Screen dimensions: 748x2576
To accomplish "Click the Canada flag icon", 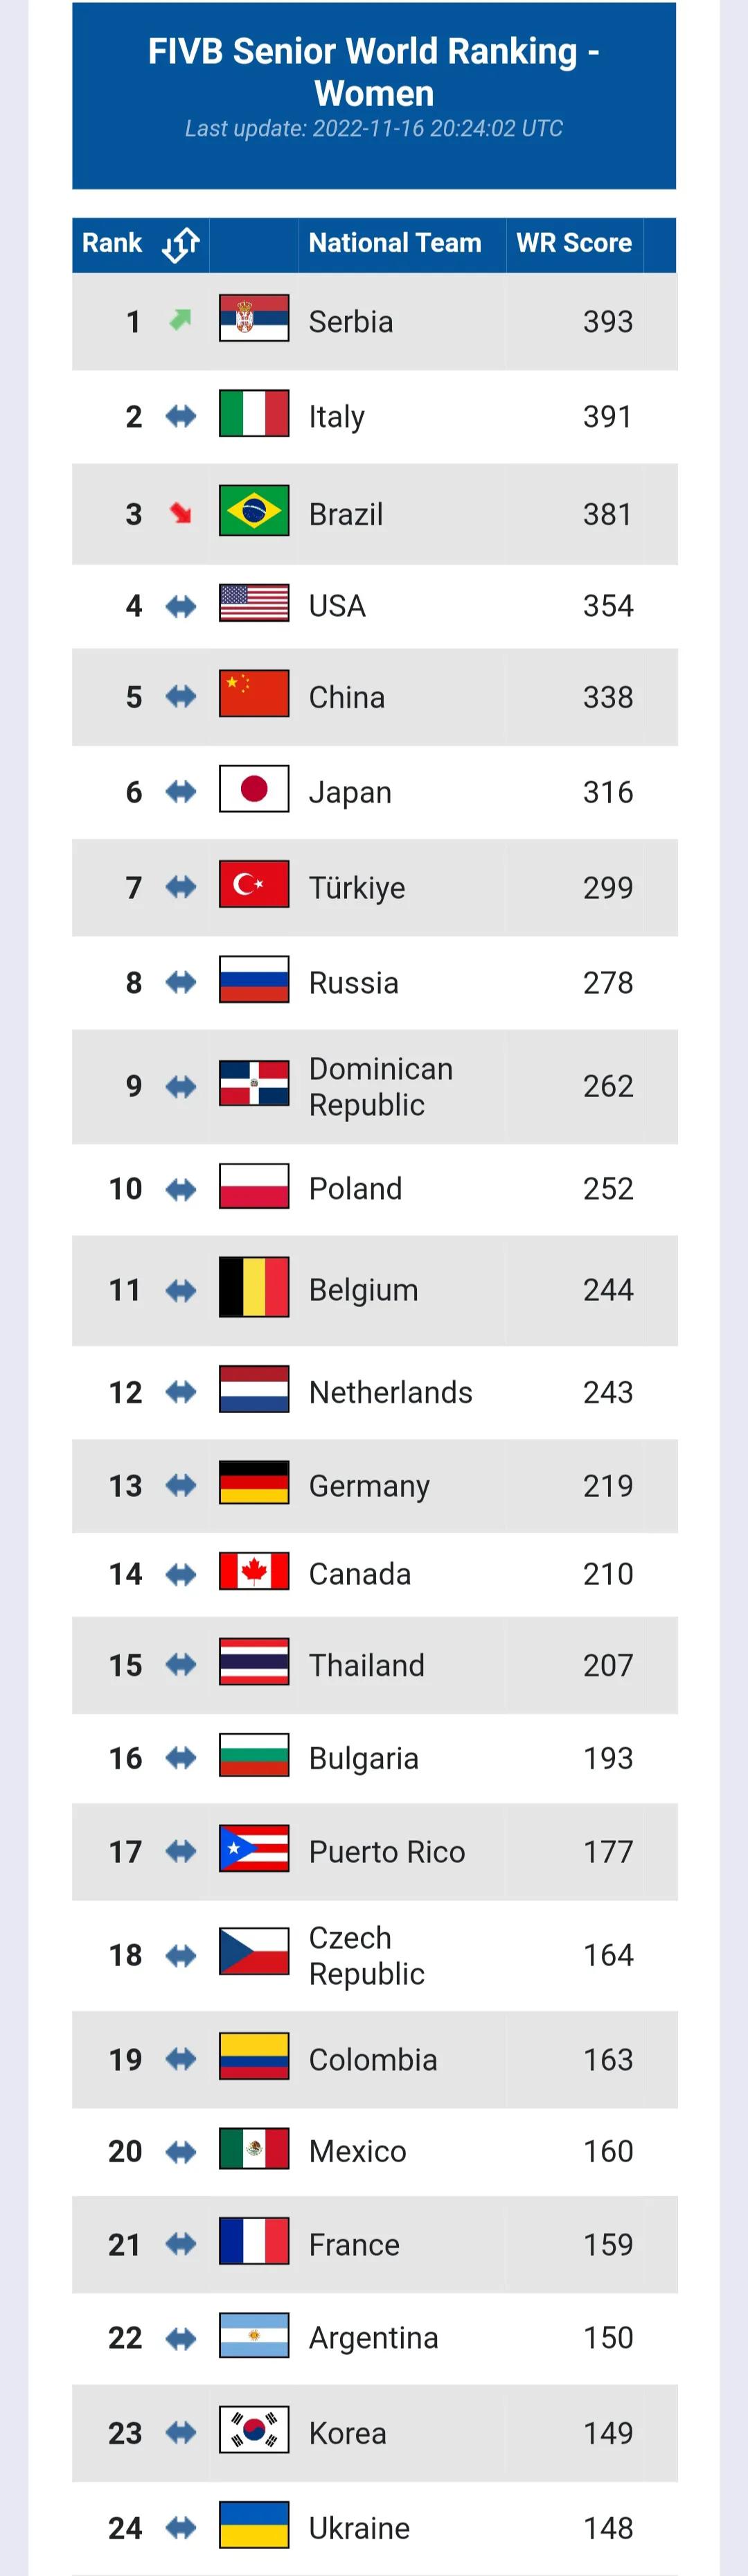I will pos(254,1571).
